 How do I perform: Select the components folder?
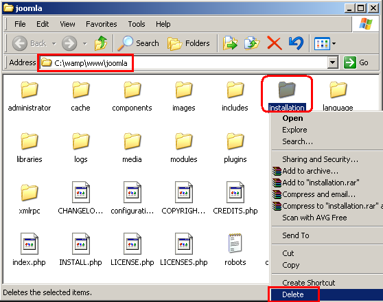tap(132, 97)
